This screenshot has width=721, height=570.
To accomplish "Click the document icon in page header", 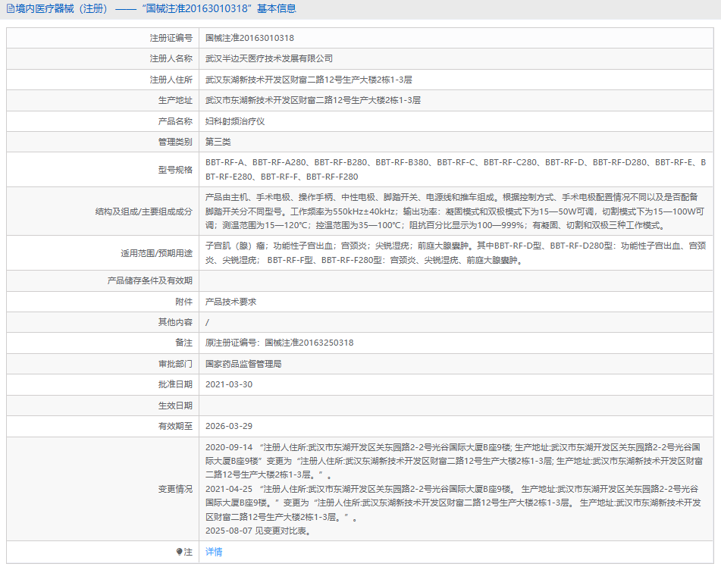I will click(x=10, y=9).
